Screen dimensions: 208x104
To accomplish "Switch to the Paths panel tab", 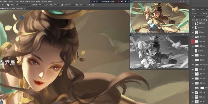I will (x=202, y=10).
